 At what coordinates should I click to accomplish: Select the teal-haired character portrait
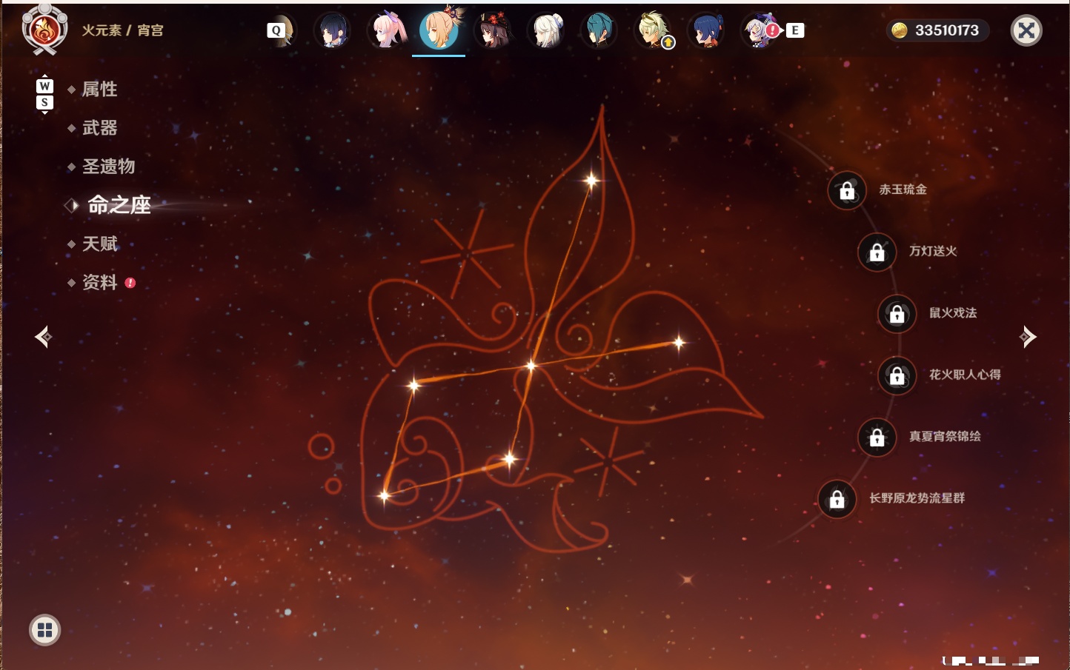tap(599, 30)
